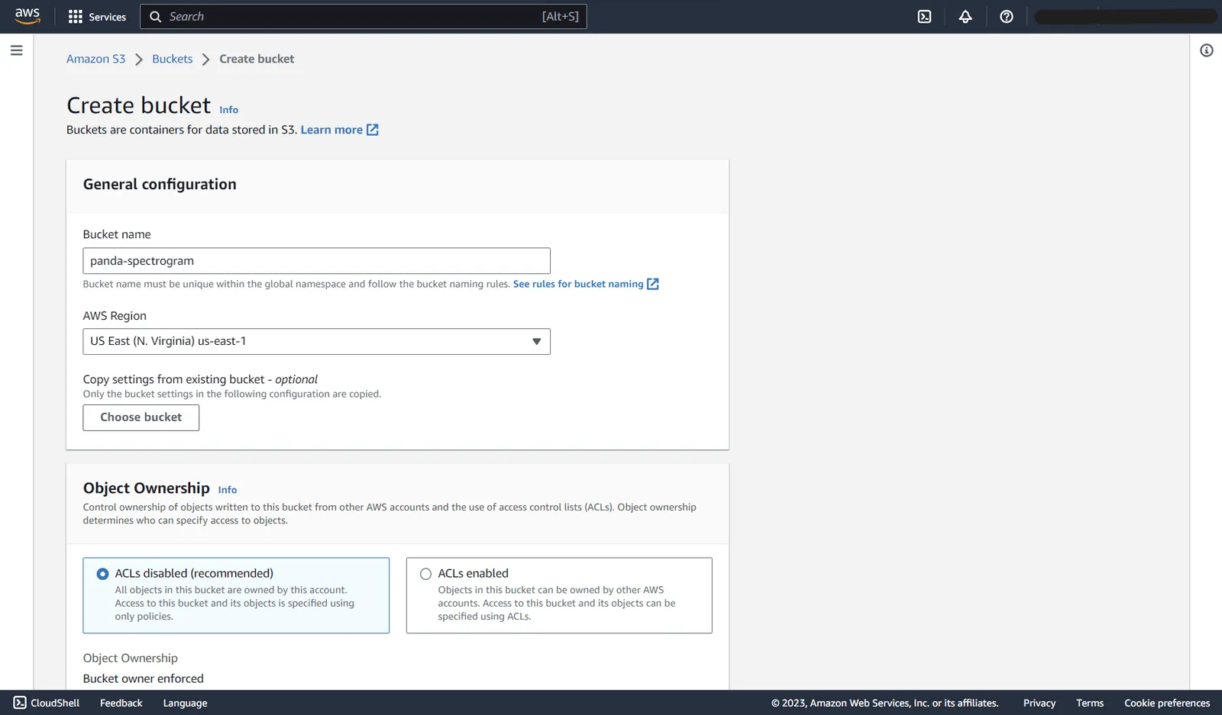Click the search magnifier icon
Viewport: 1222px width, 715px height.
(x=155, y=17)
